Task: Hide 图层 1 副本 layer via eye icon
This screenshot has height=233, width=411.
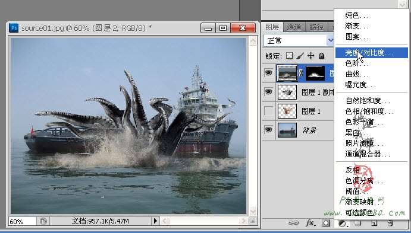Action: (268, 92)
